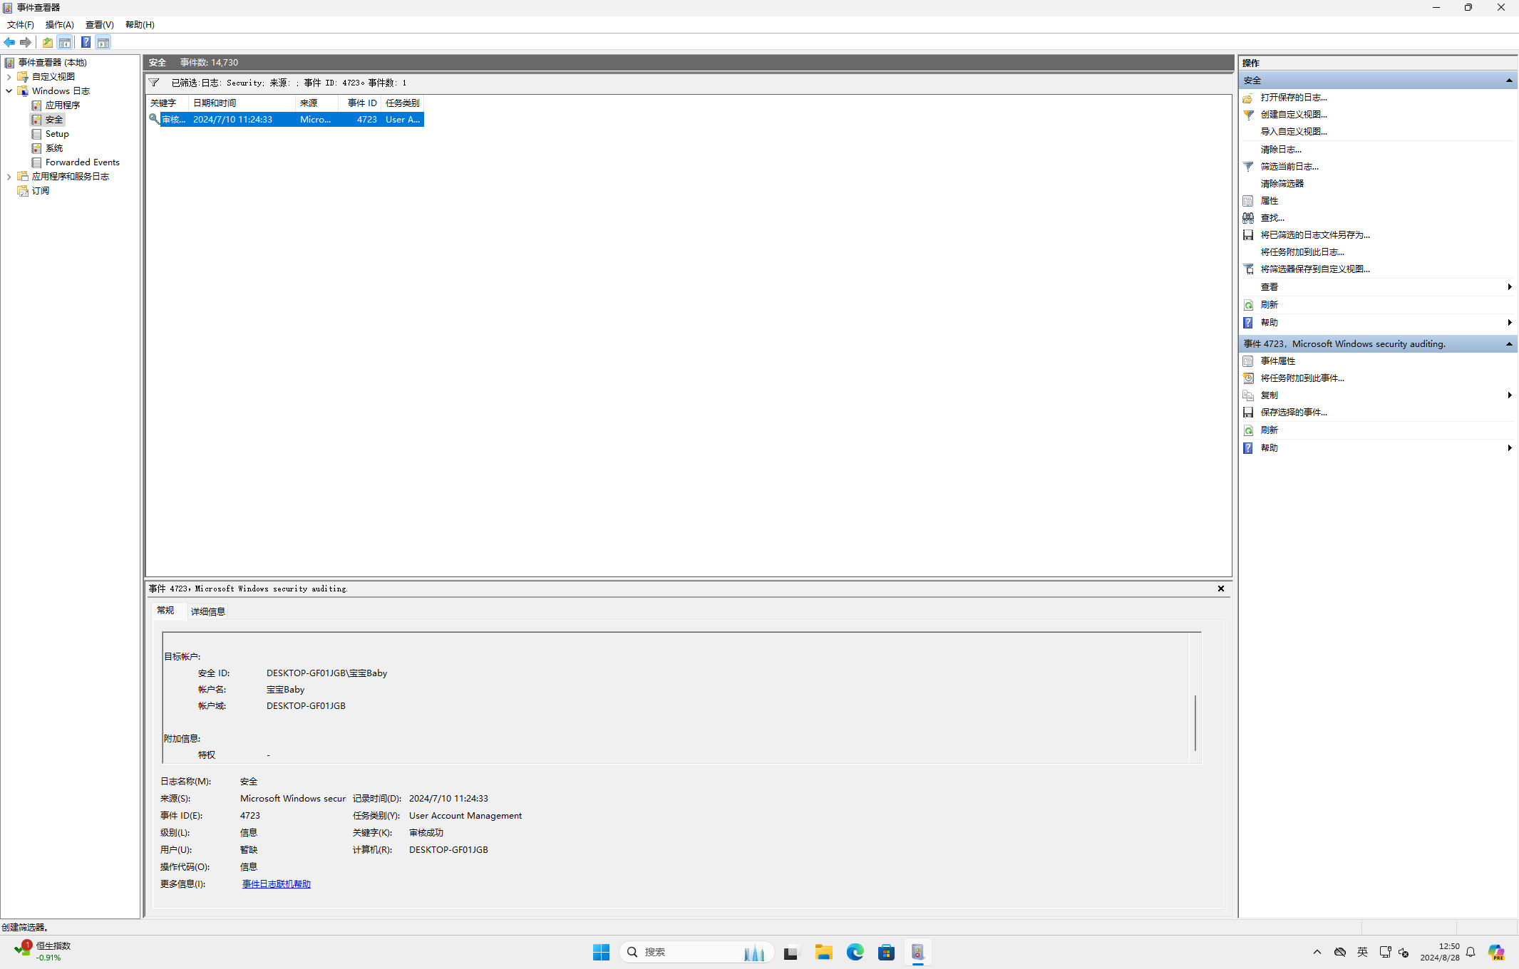
Task: Select 事件查看器 (本地) root node
Action: coord(52,63)
